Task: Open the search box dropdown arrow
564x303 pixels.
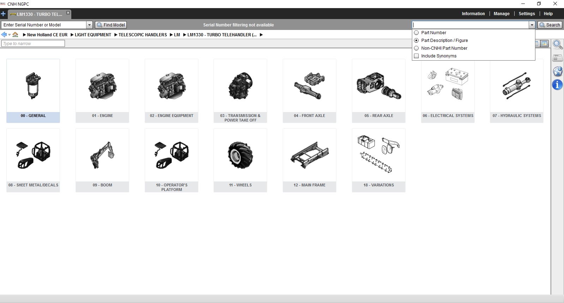Action: 532,25
